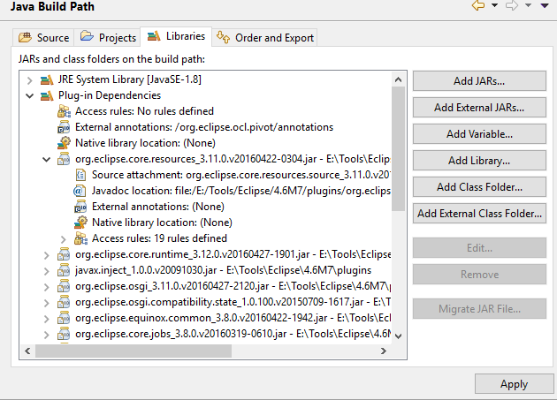This screenshot has height=400, width=557.
Task: Open back history dropdown arrow
Action: pos(494,5)
